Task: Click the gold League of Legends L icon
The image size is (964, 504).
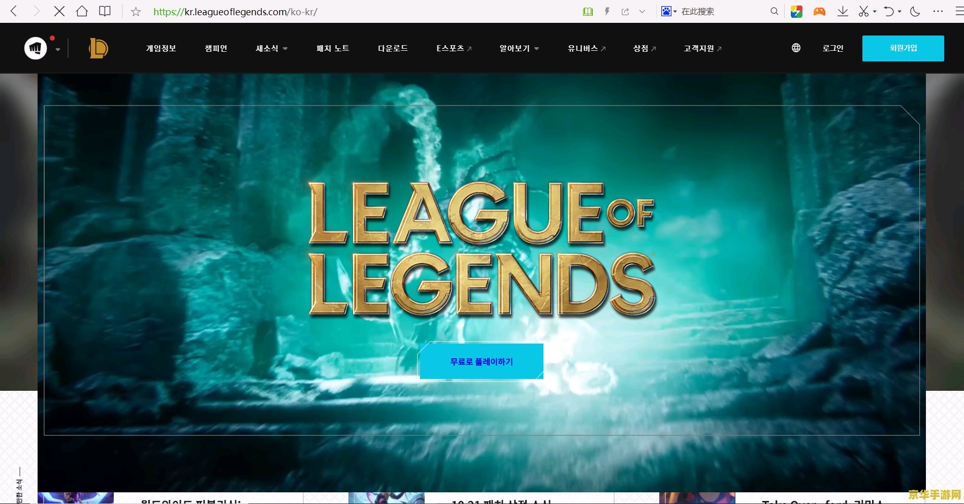Action: [98, 48]
